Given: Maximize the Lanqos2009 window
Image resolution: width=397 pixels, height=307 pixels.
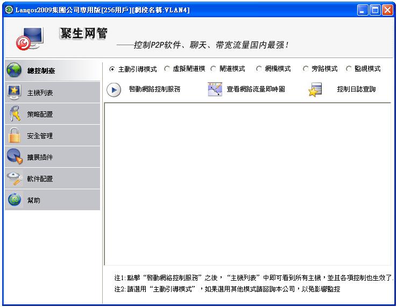Looking at the screenshot, I should (x=375, y=10).
